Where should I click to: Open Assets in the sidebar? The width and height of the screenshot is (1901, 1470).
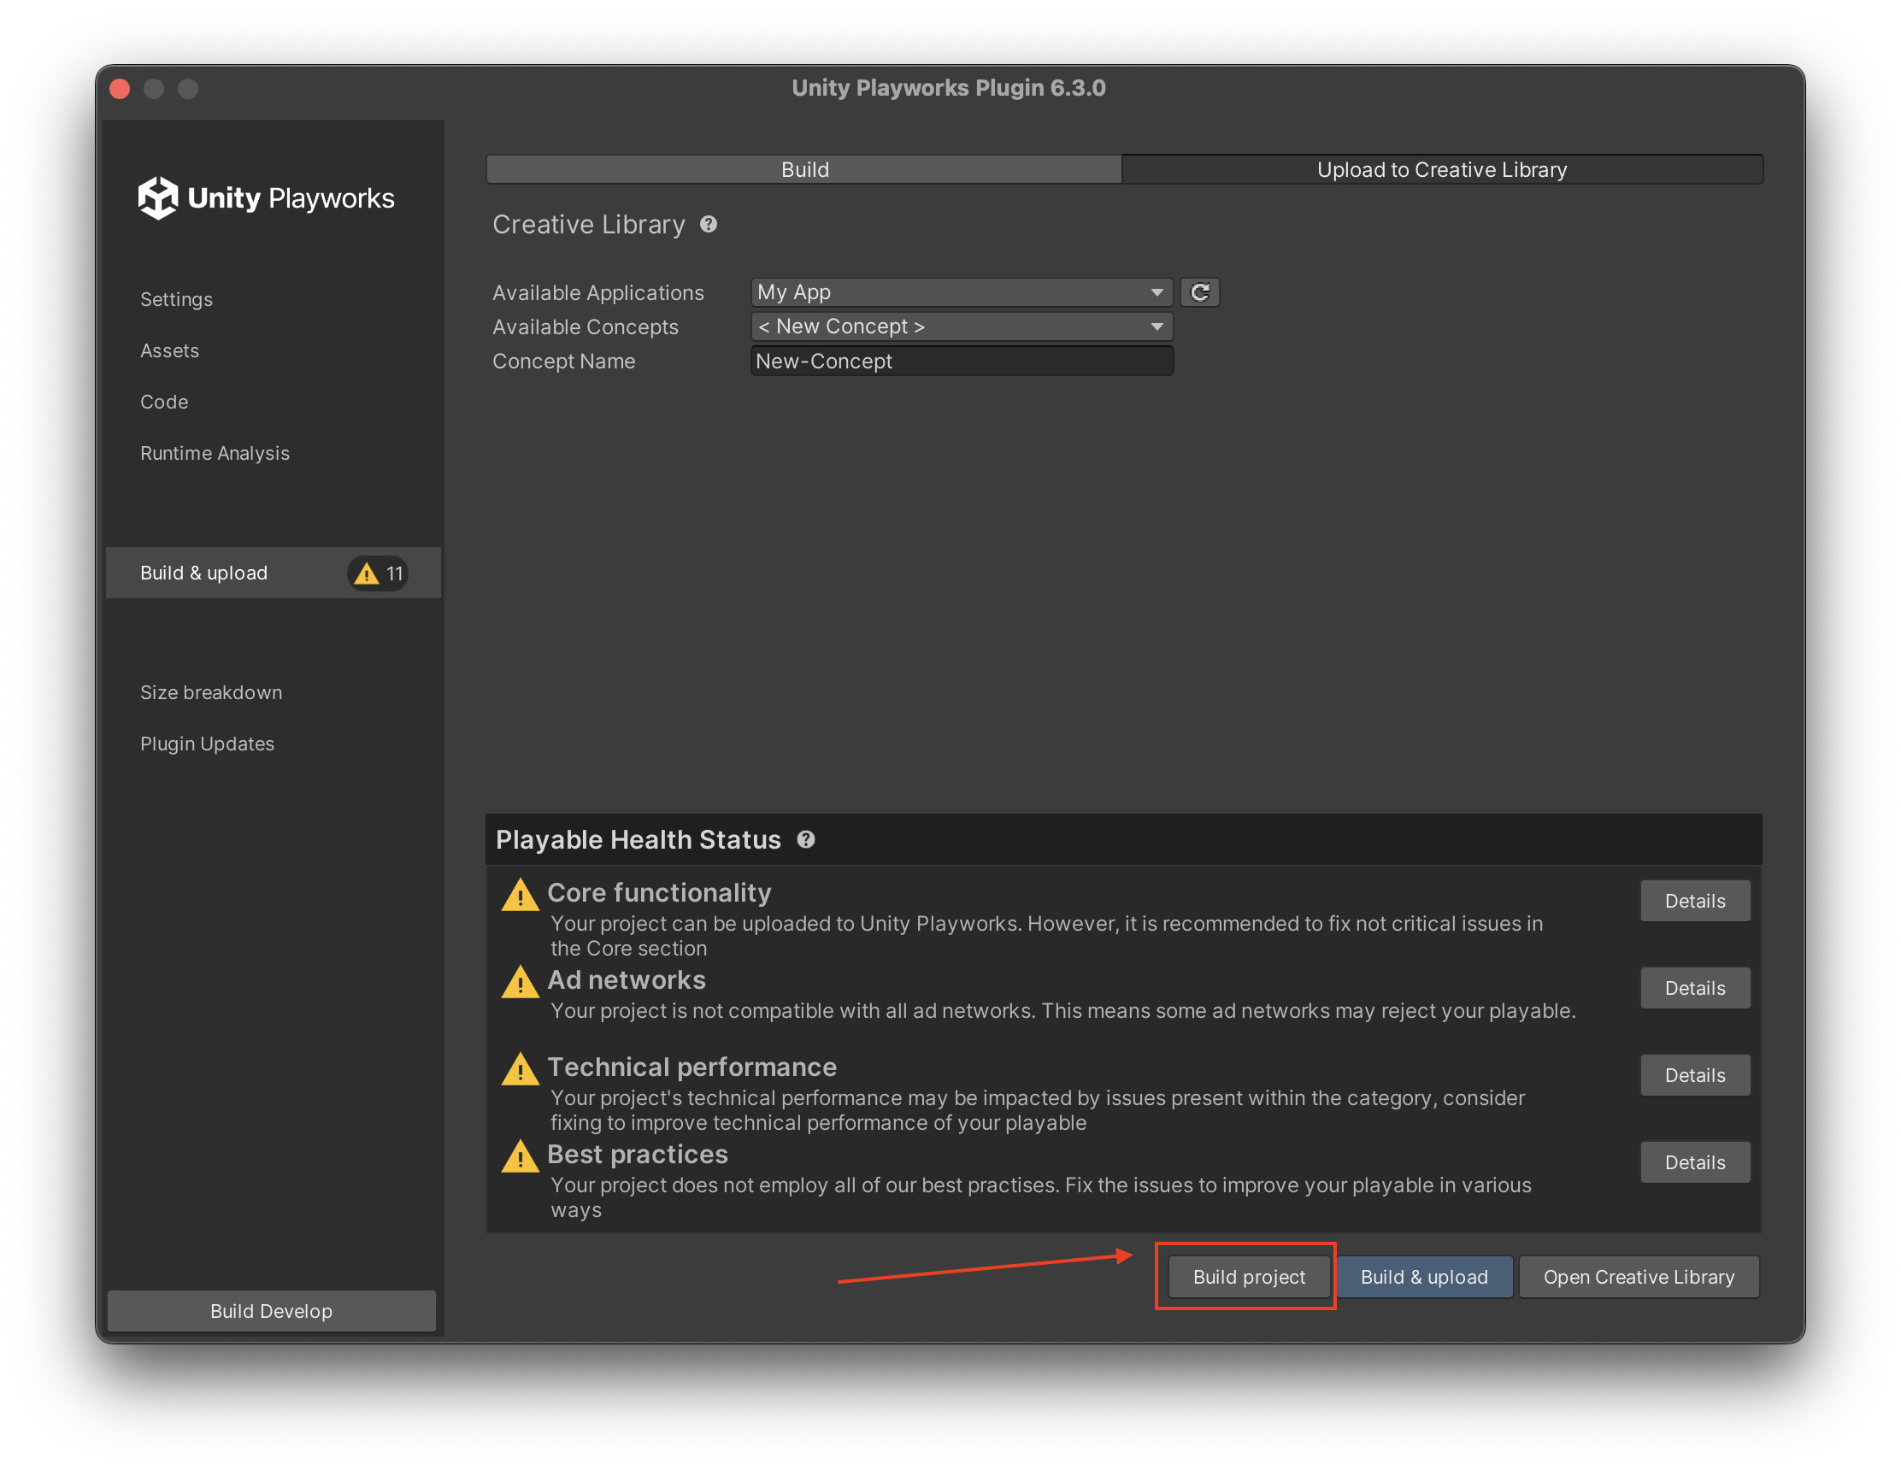point(170,350)
